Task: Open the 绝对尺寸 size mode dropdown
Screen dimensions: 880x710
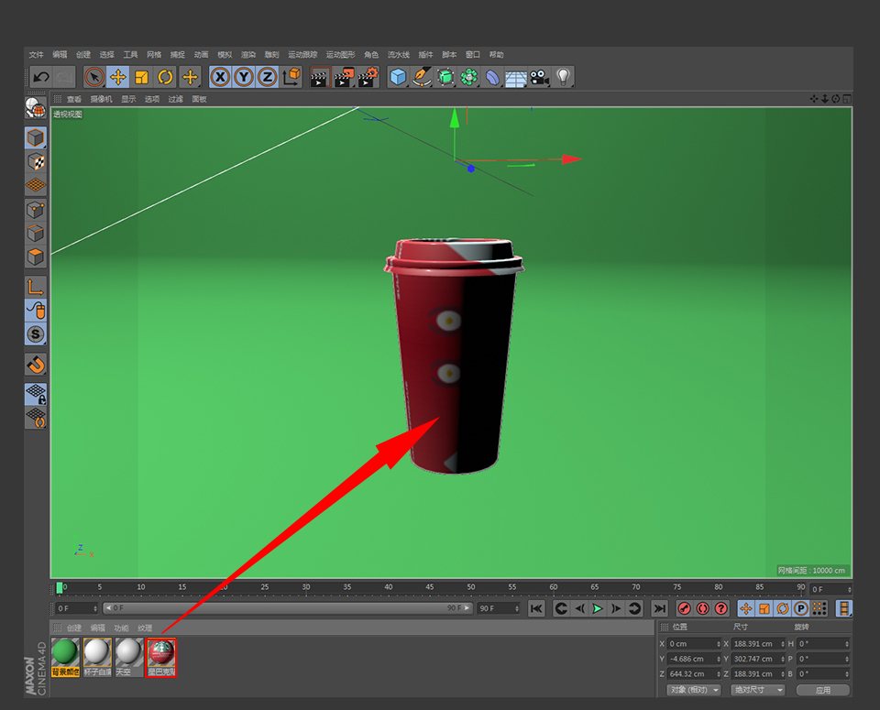Action: click(757, 690)
